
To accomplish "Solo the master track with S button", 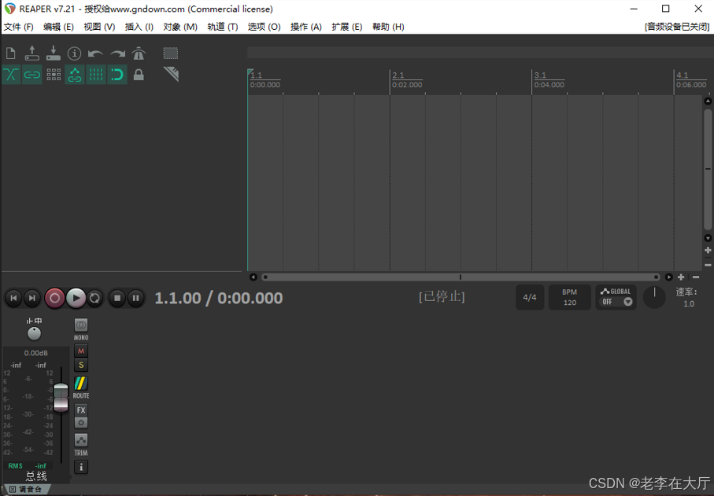I will coord(81,365).
